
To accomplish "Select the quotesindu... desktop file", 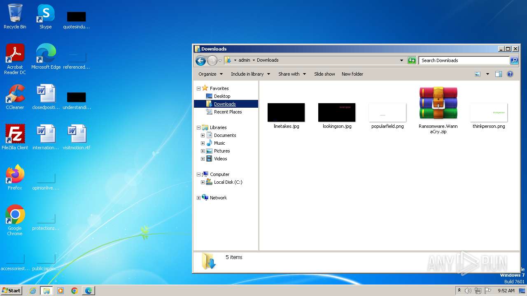I will [77, 19].
